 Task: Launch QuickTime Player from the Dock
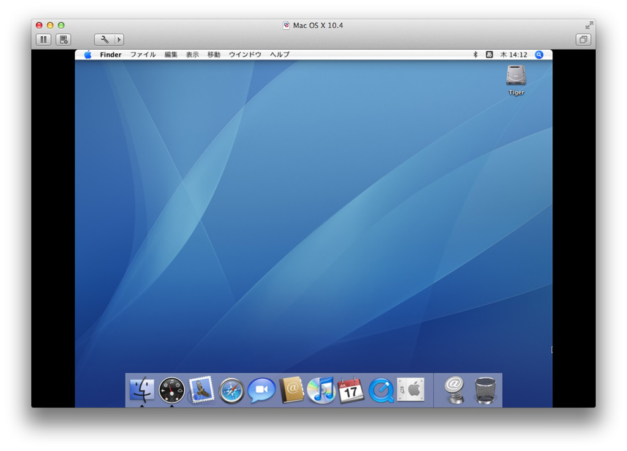(381, 390)
